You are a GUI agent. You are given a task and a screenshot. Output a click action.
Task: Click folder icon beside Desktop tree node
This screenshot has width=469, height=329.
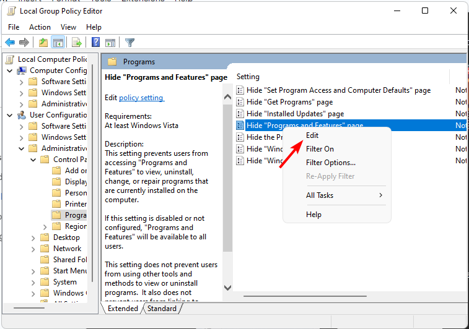(x=45, y=237)
